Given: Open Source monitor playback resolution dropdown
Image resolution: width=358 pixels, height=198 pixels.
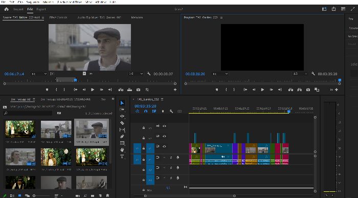Looking at the screenshot, I should click(x=136, y=74).
